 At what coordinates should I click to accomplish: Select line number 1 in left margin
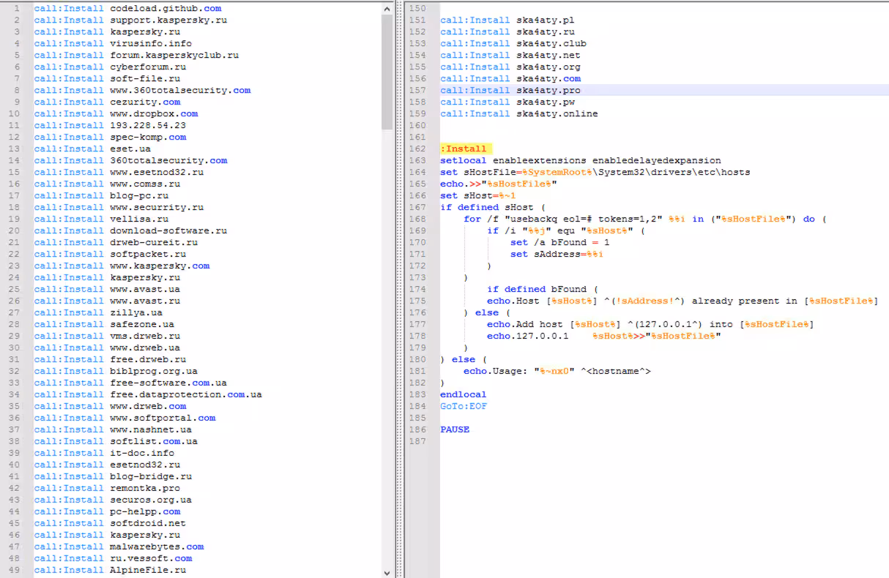16,8
